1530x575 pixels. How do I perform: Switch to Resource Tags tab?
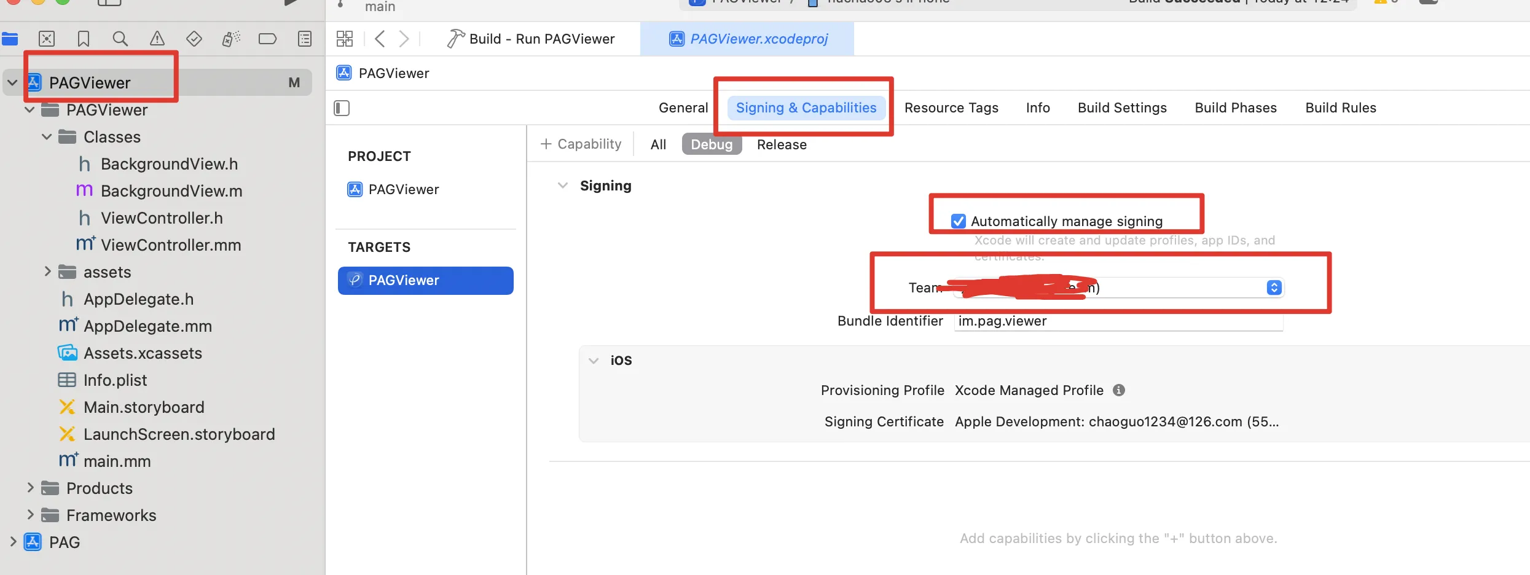pos(951,108)
